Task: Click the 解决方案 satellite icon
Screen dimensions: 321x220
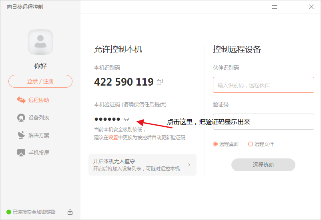Action: pos(21,135)
